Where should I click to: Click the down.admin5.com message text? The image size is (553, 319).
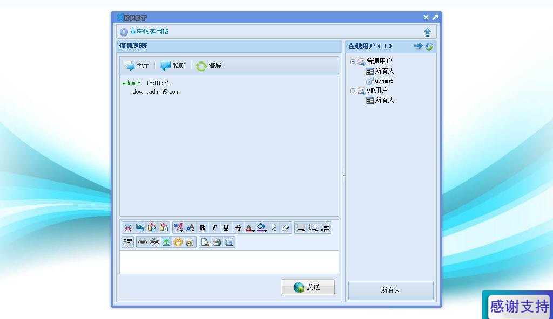coord(156,92)
